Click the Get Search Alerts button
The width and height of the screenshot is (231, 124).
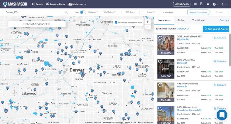coord(216,29)
